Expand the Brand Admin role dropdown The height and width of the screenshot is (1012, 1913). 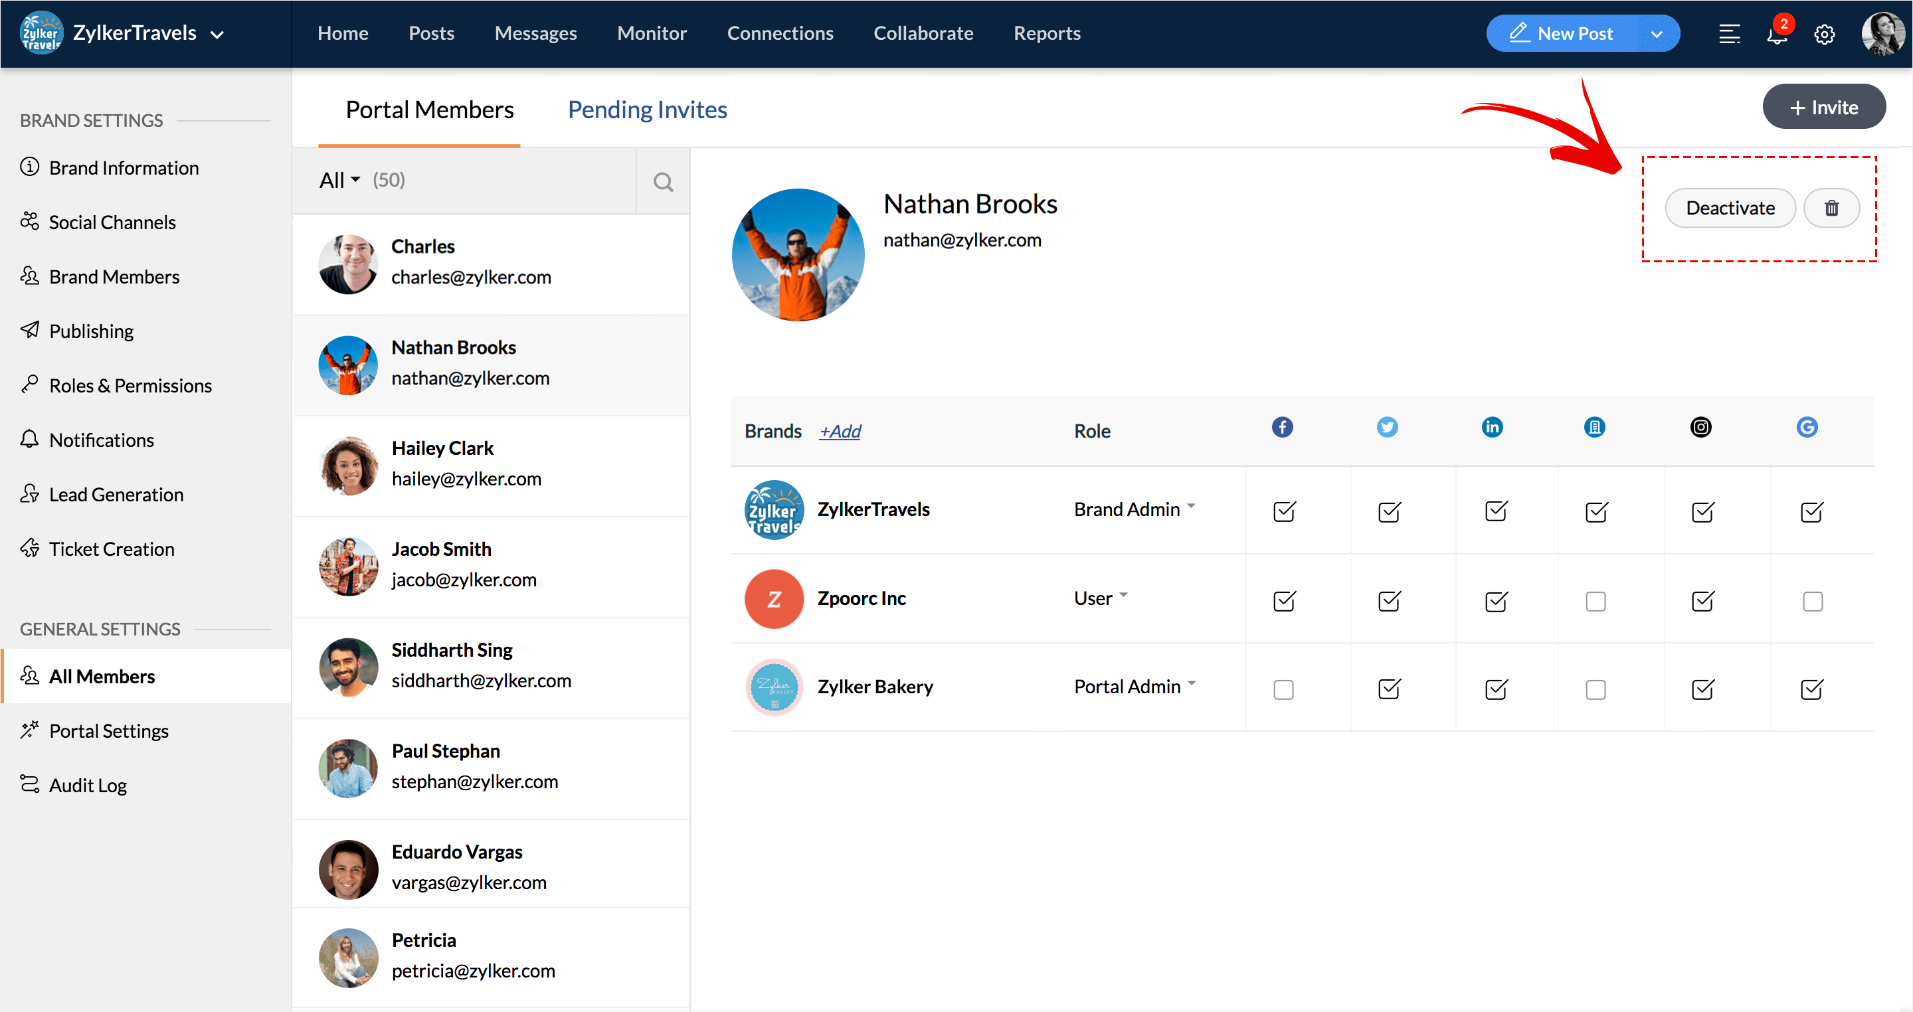(1134, 509)
